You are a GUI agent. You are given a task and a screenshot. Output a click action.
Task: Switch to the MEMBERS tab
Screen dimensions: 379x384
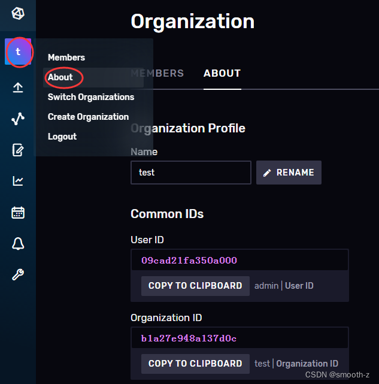(157, 74)
